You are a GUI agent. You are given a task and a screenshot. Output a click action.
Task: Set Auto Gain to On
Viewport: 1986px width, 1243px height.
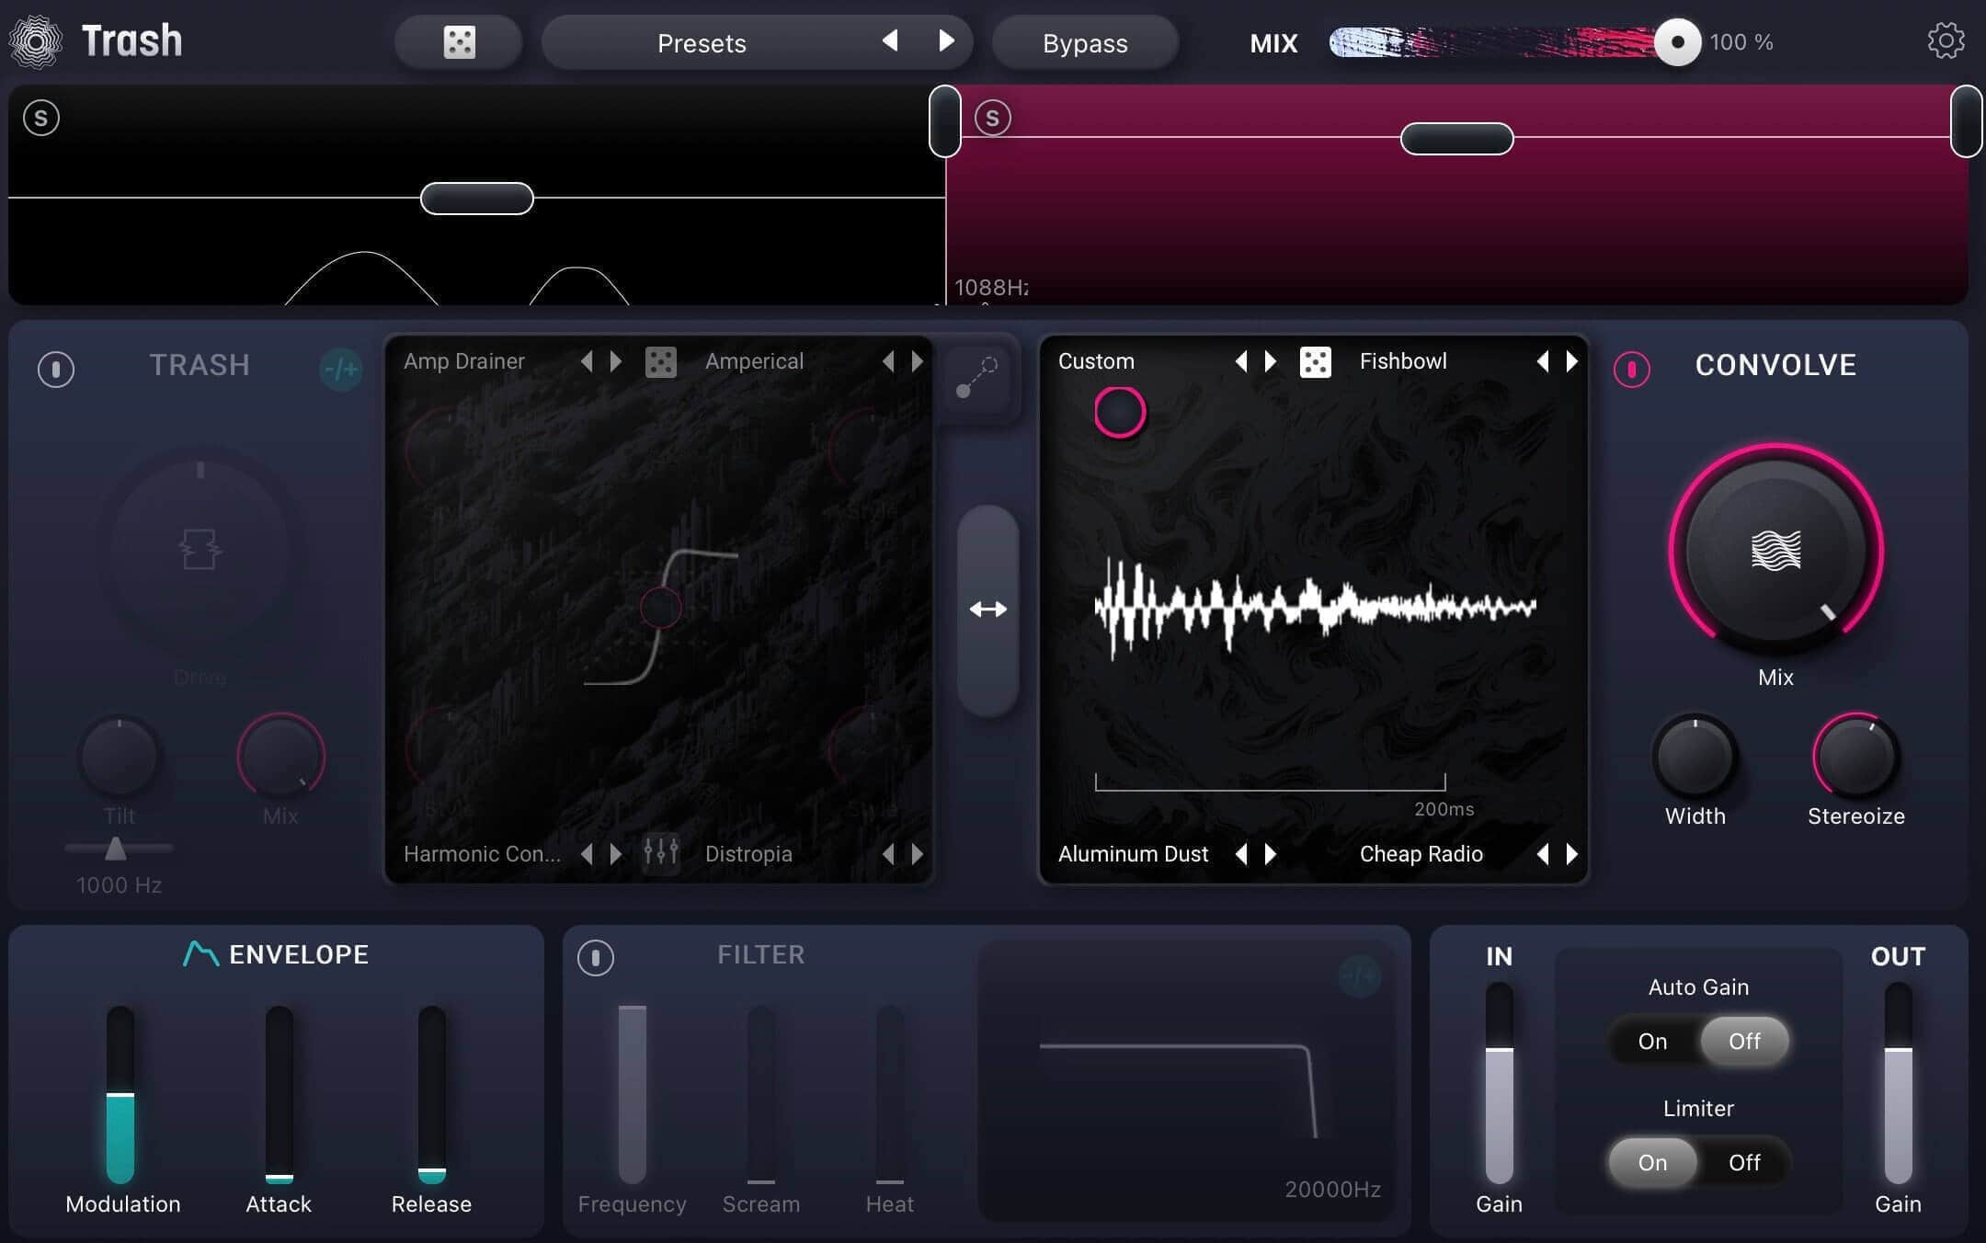coord(1652,1041)
